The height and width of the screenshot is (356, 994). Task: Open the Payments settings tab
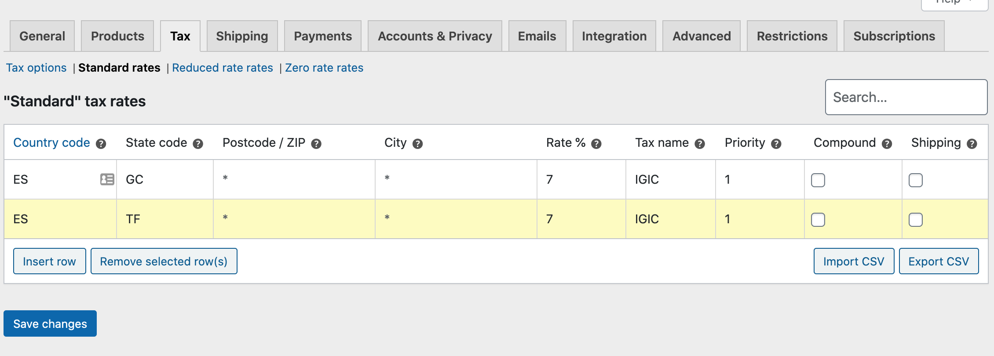[x=323, y=36]
